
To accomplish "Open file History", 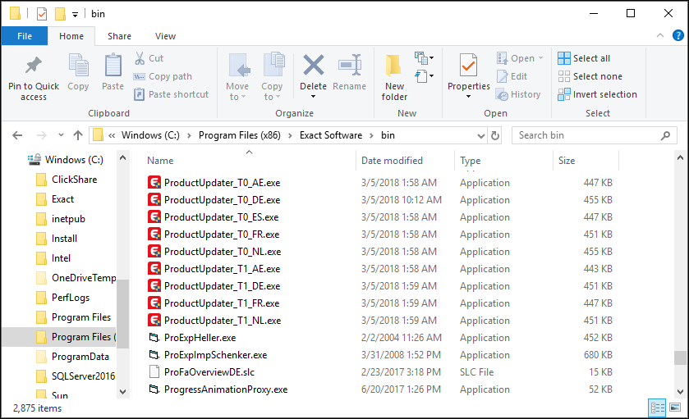I will (x=518, y=94).
